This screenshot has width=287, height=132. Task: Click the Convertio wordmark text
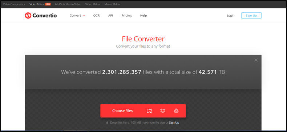pos(45,16)
